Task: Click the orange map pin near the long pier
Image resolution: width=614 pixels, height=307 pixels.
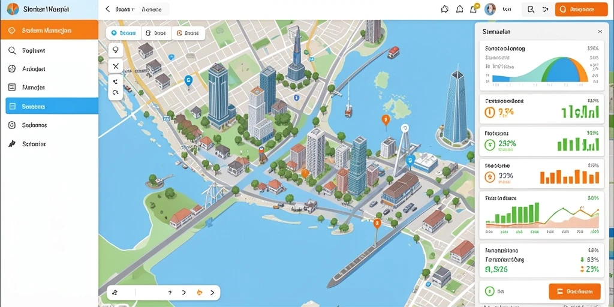Action: pos(377,224)
